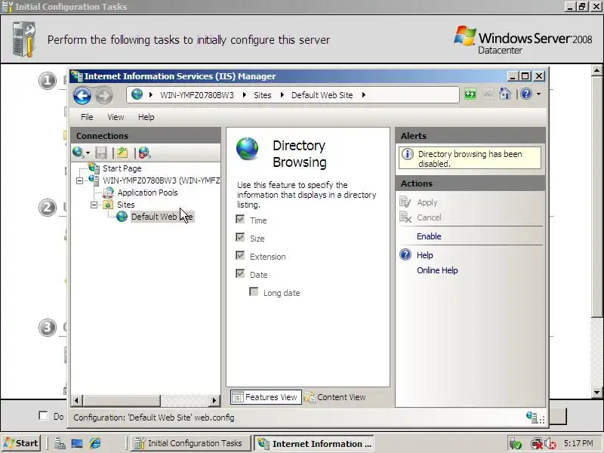Click the muted volume icon in system tray
The width and height of the screenshot is (604, 453).
pyautogui.click(x=551, y=444)
